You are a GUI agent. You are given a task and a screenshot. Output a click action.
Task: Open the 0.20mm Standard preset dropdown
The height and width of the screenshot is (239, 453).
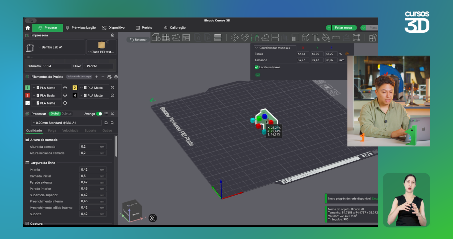click(66, 123)
